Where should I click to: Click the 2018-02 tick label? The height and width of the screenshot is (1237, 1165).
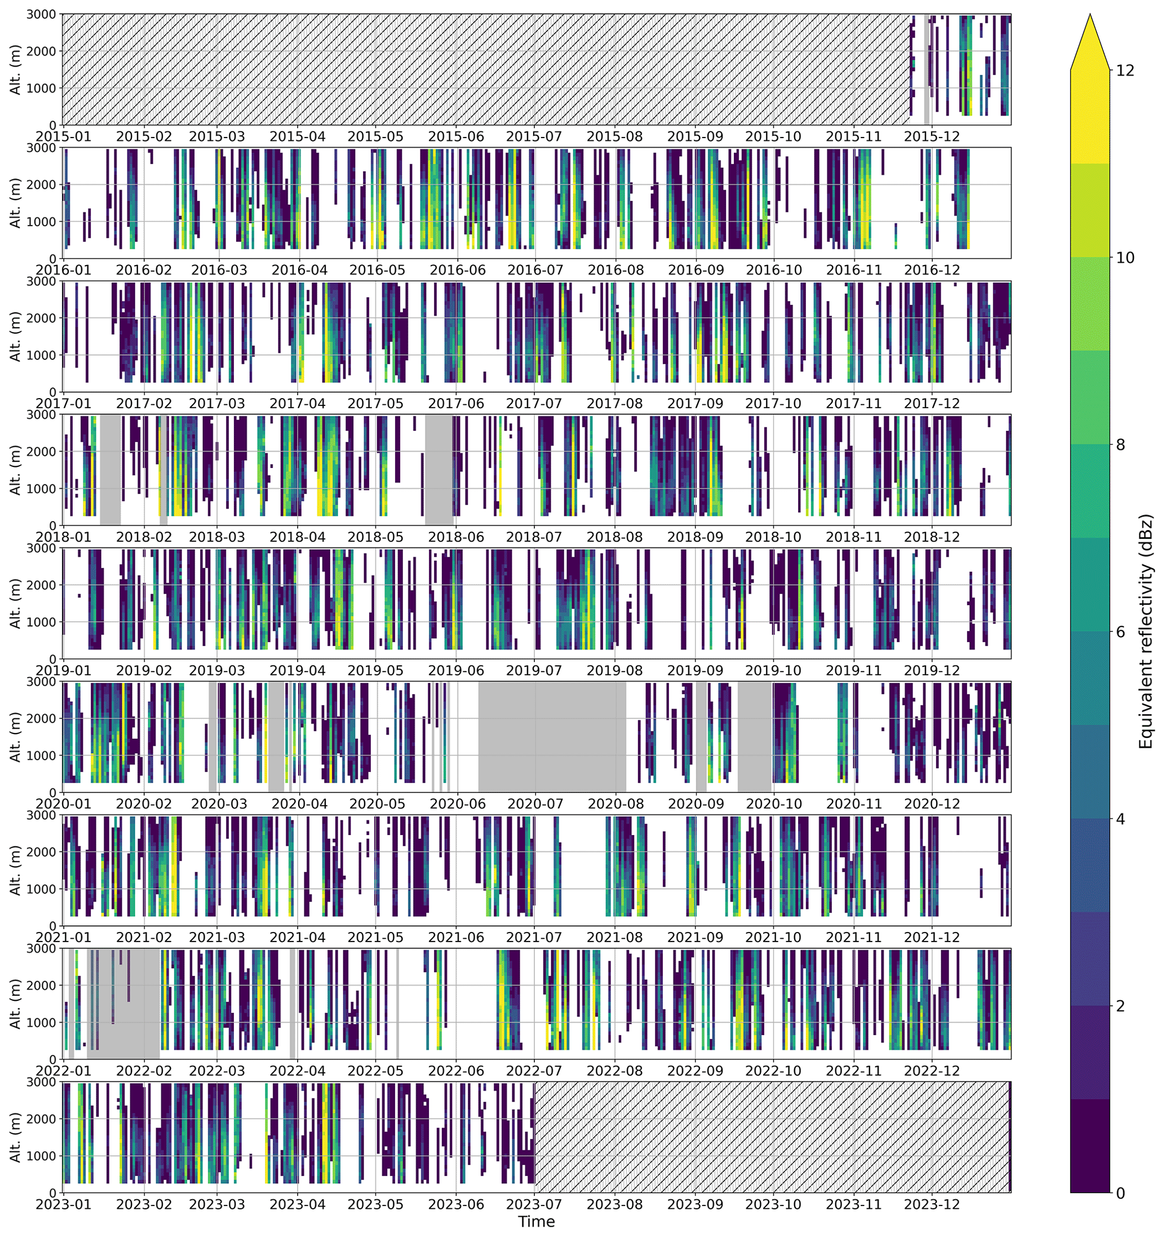(144, 537)
